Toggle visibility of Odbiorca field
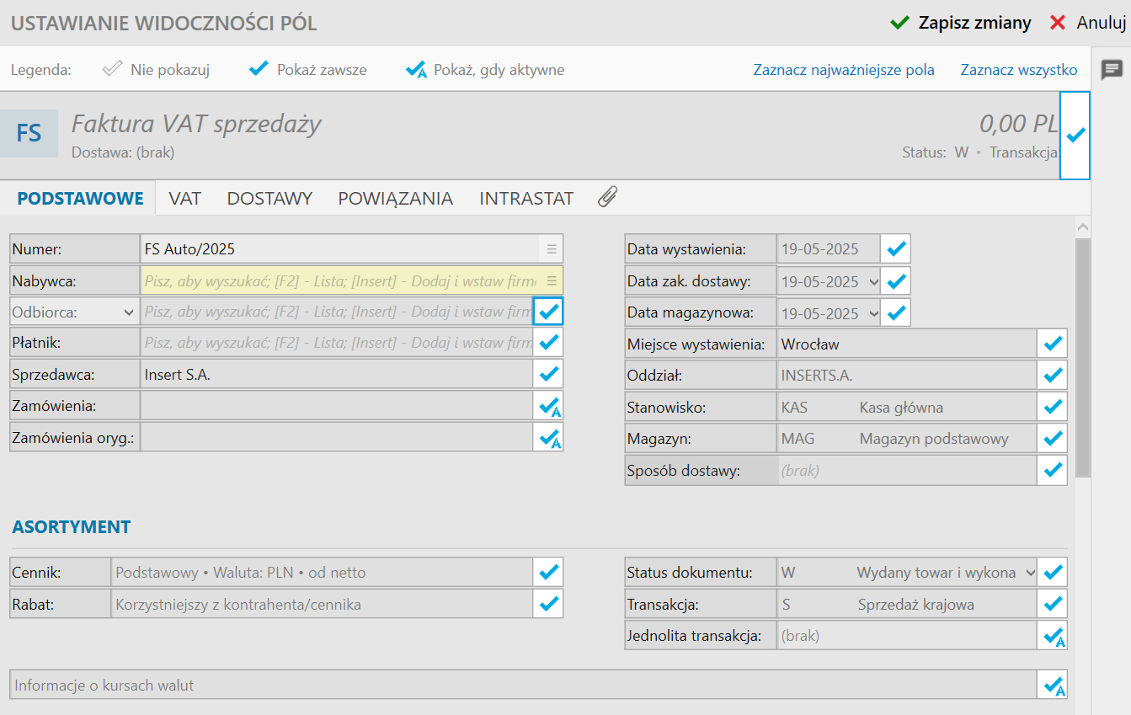Screen dimensions: 1131x715 point(548,312)
